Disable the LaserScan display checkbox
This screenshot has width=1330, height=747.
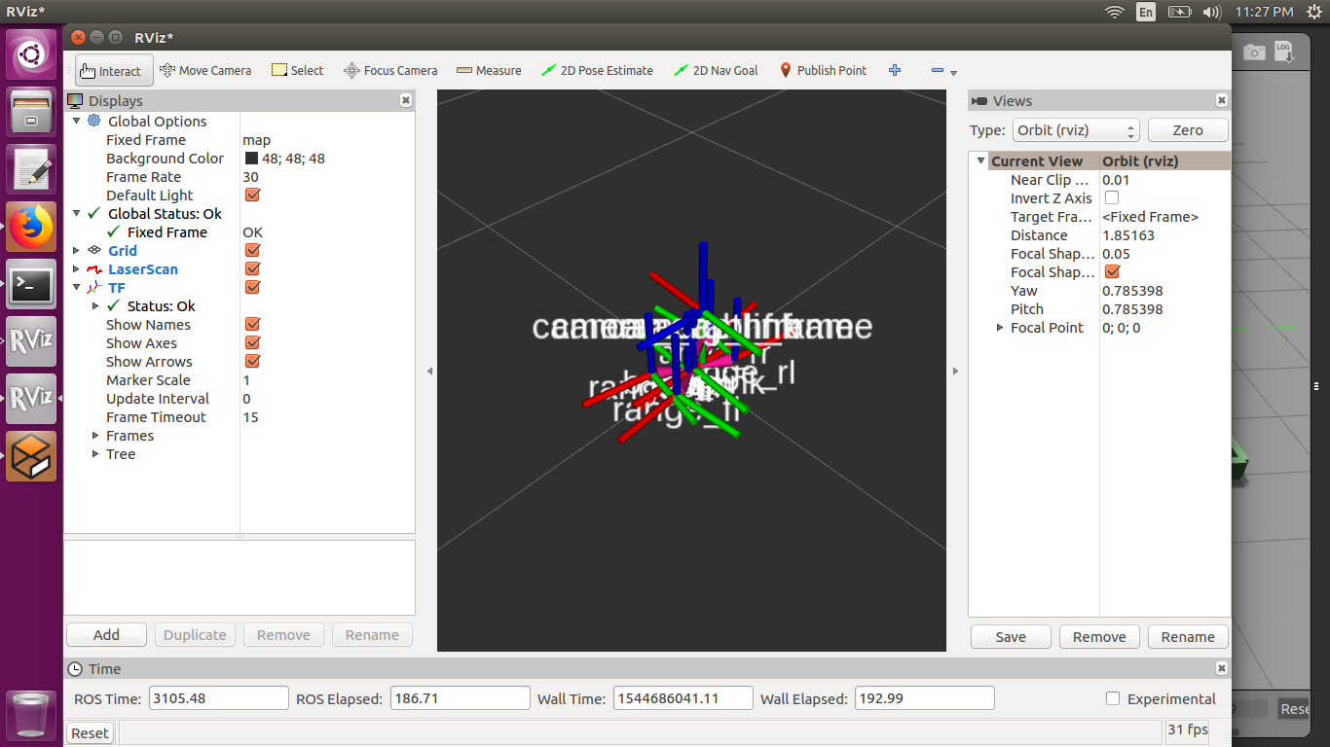[252, 268]
